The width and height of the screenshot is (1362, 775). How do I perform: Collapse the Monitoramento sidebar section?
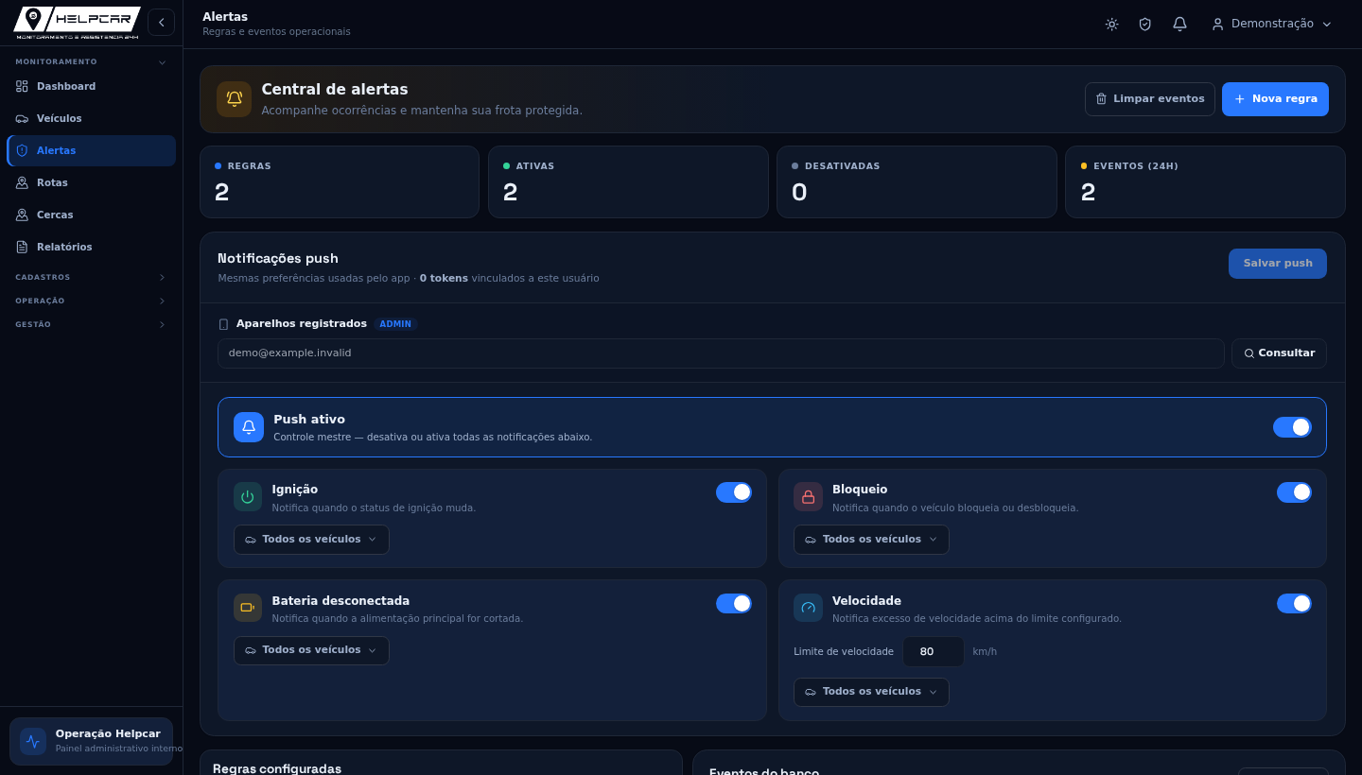pyautogui.click(x=91, y=61)
